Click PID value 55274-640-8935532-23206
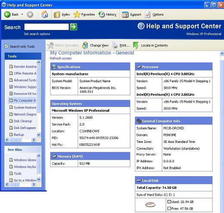224x213 pixels. pyautogui.click(x=99, y=138)
